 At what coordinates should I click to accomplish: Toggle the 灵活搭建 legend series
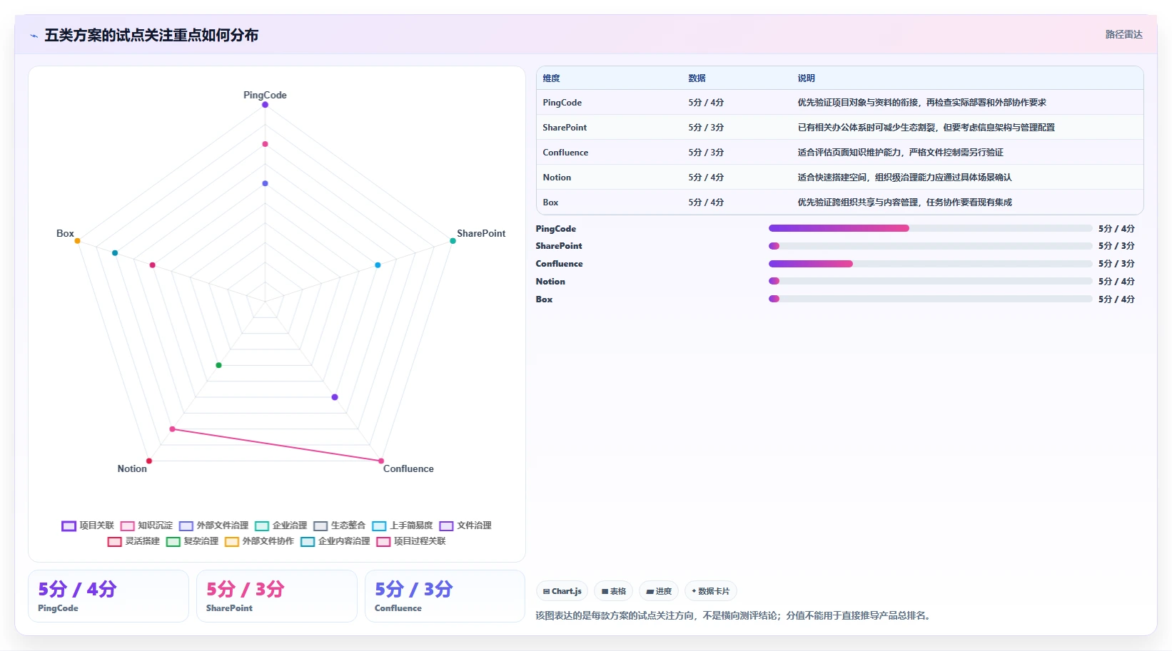[133, 541]
